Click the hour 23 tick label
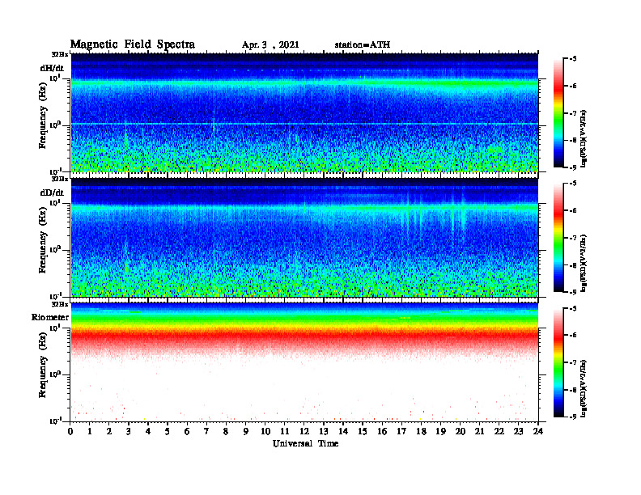This screenshot has width=641, height=495. pos(519,432)
